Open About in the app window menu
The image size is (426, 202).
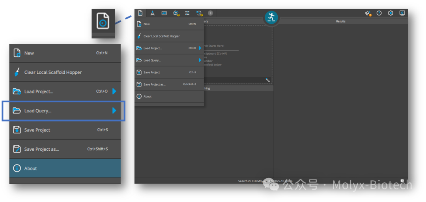pos(169,96)
